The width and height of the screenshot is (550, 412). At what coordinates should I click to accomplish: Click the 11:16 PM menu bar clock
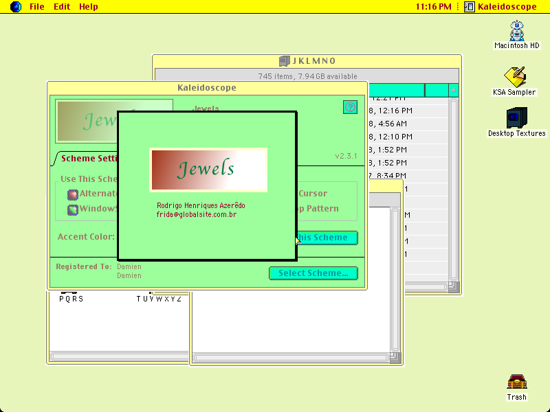click(x=434, y=7)
